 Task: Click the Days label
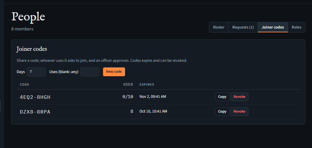(21, 72)
